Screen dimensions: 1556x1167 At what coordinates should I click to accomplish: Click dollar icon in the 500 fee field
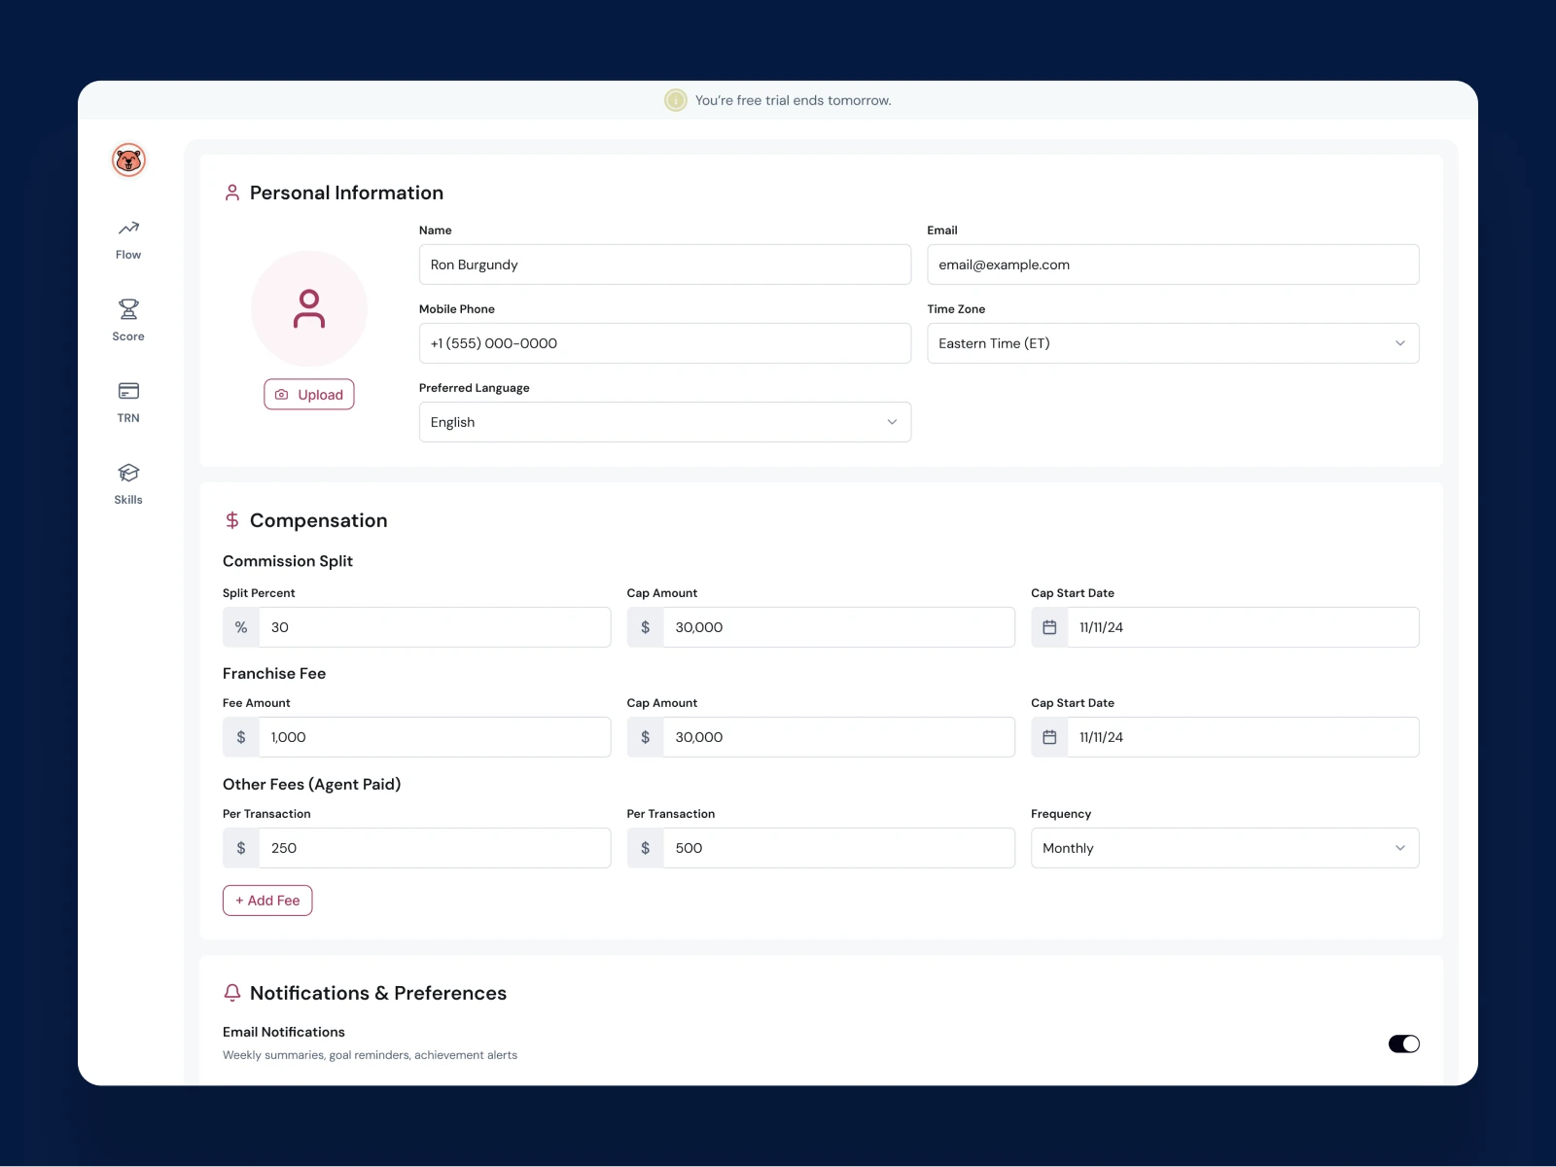click(x=646, y=848)
